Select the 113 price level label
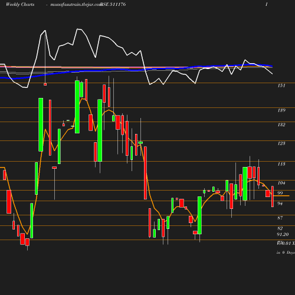The width and height of the screenshot is (295, 295). pyautogui.click(x=281, y=164)
